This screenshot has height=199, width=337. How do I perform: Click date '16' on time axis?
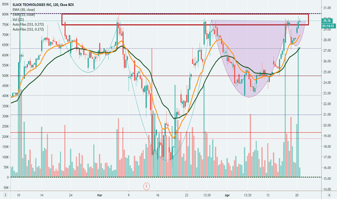click(158, 195)
